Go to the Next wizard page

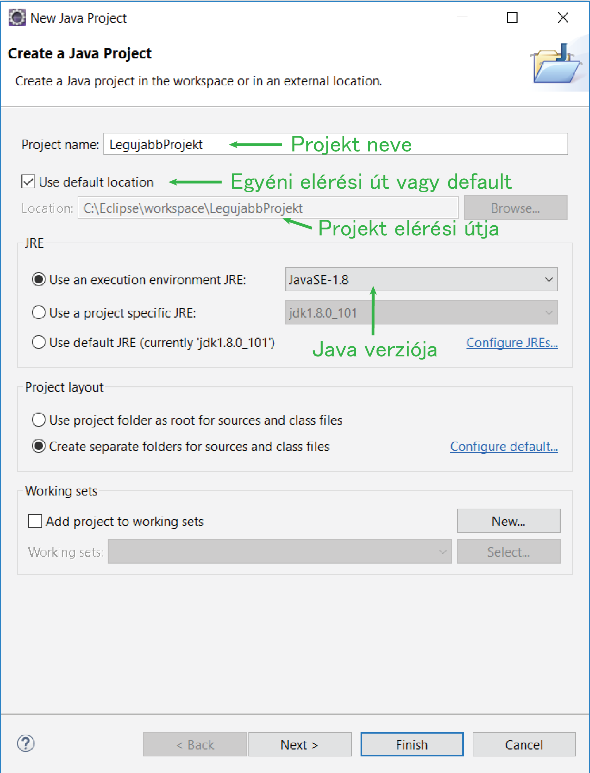click(x=299, y=744)
